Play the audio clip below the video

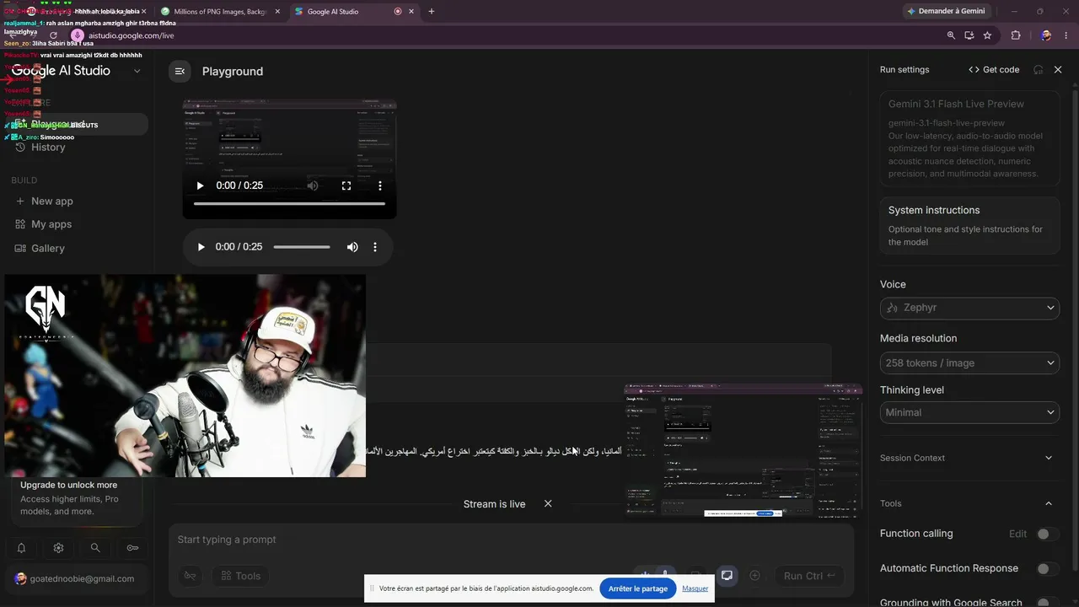(x=201, y=247)
